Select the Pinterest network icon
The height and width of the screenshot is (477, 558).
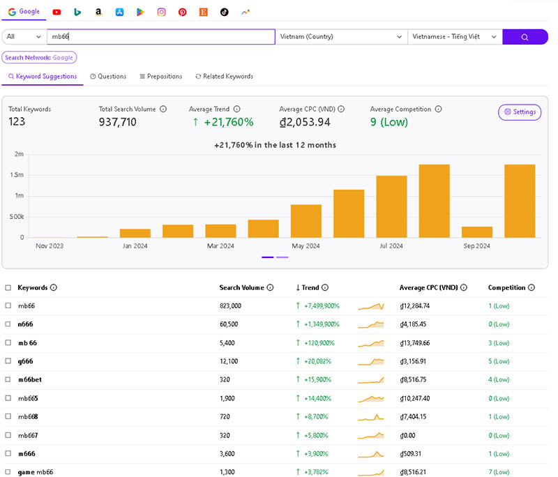tap(182, 12)
